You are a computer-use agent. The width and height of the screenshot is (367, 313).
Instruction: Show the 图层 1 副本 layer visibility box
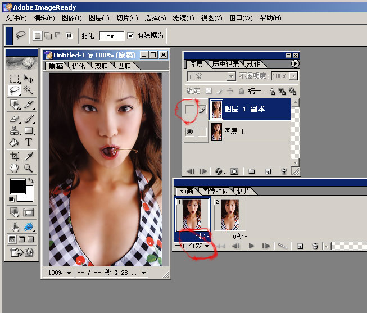click(x=190, y=110)
